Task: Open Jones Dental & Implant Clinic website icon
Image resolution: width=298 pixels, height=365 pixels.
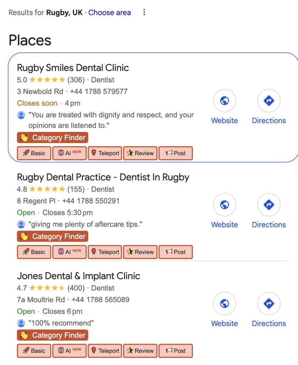Action: [224, 304]
